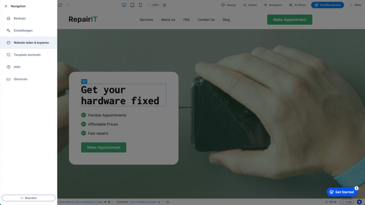Open the Get Started checklist widget
This screenshot has height=205, width=365.
(342, 192)
